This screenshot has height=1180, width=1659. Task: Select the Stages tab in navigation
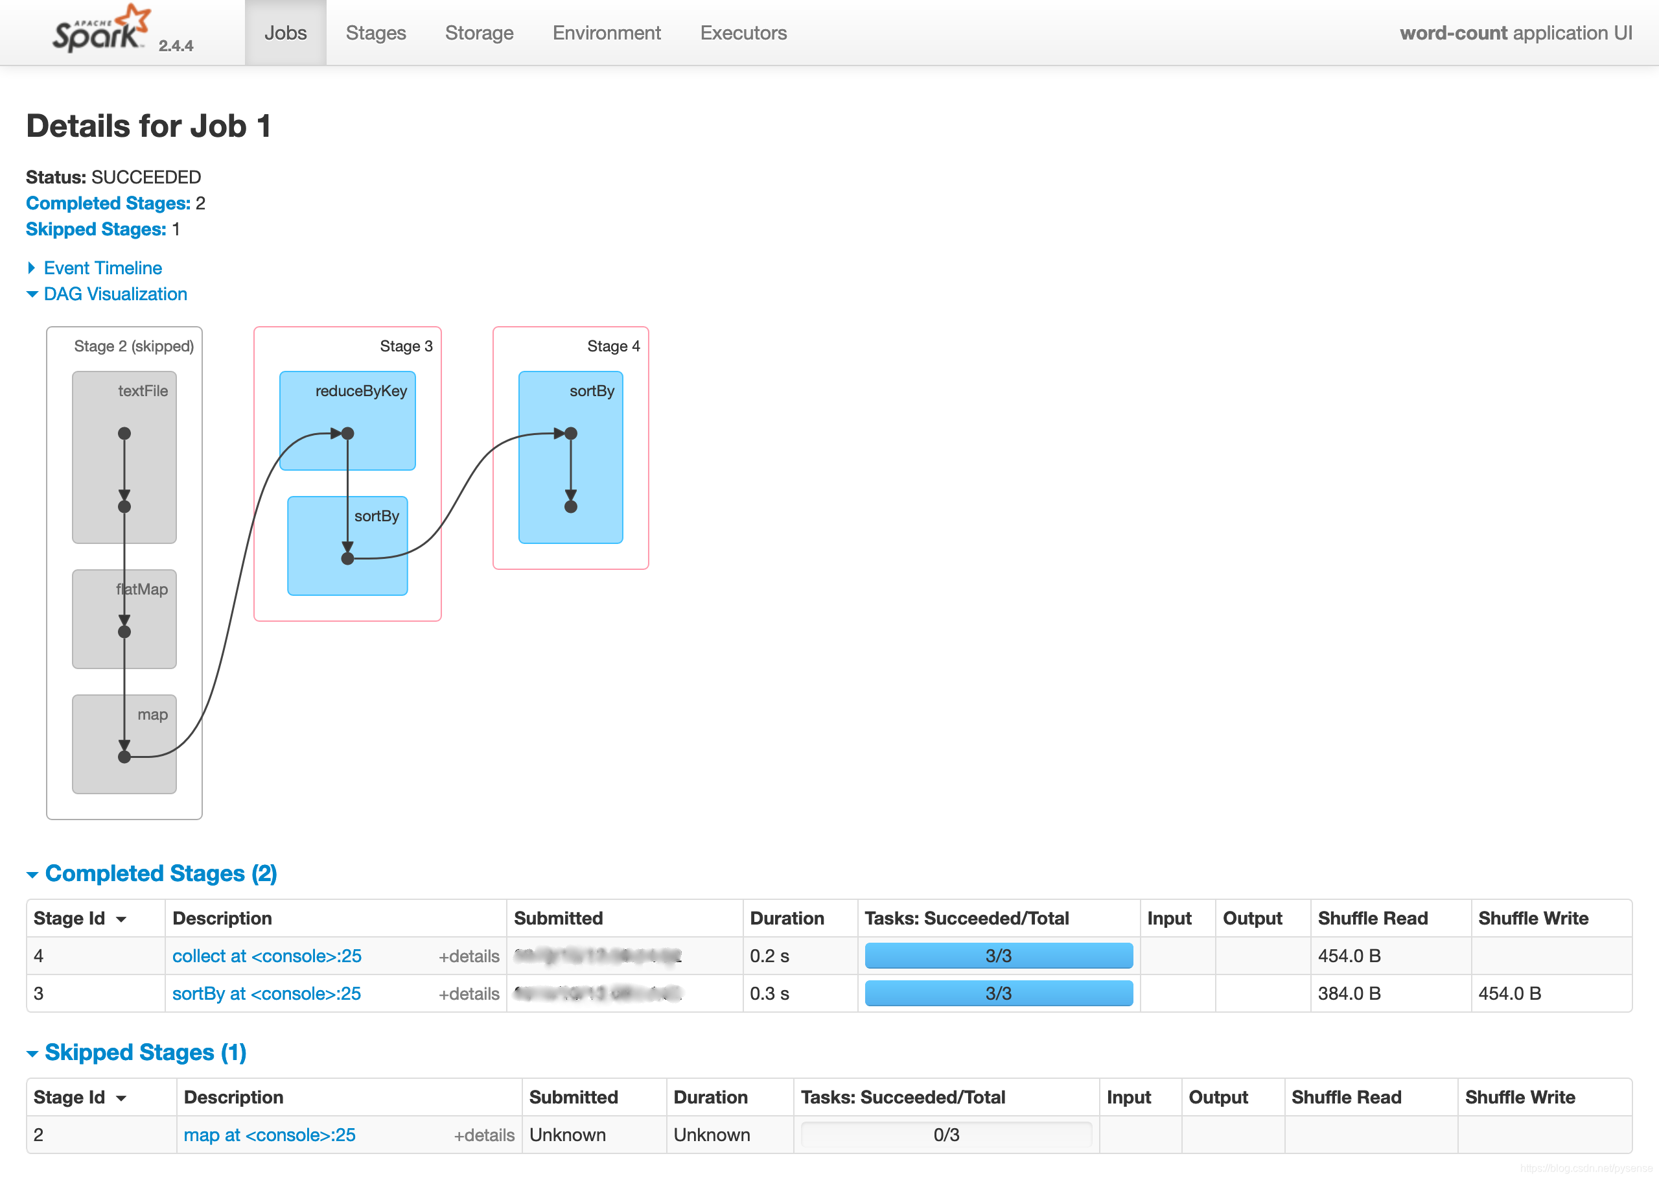pos(374,32)
